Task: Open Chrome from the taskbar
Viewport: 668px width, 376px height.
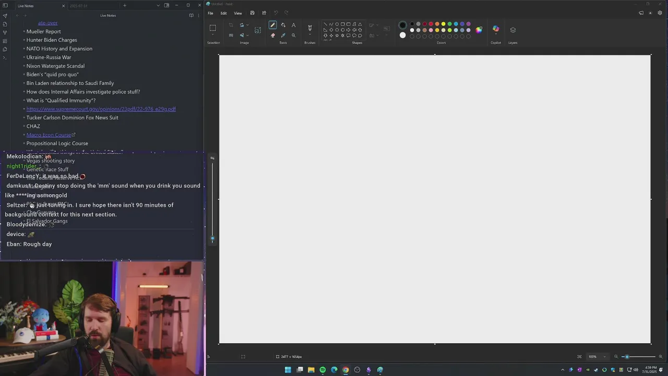Action: tap(345, 370)
